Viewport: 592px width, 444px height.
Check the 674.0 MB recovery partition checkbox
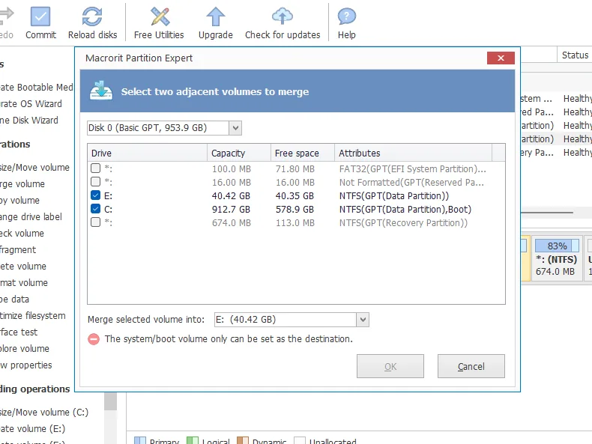(95, 222)
